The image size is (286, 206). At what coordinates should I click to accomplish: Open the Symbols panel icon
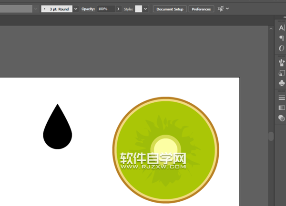282,83
